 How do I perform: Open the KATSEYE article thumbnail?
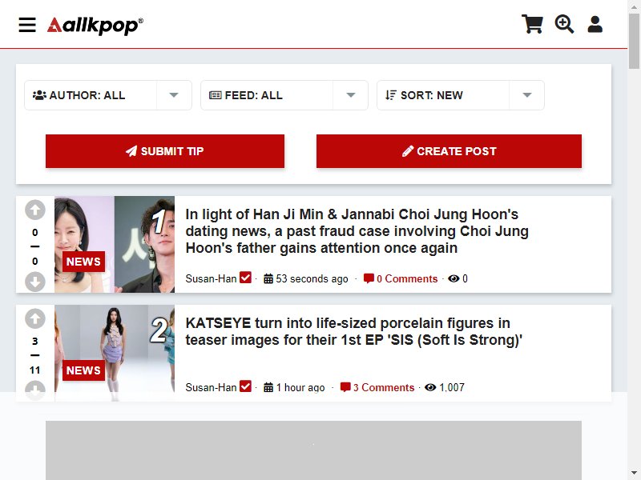pyautogui.click(x=115, y=353)
